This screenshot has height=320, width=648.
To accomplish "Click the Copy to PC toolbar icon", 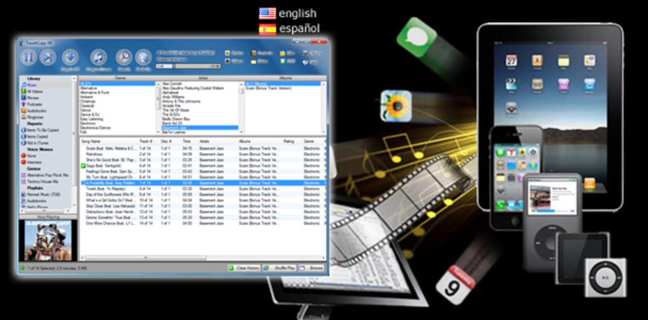I will pyautogui.click(x=70, y=58).
